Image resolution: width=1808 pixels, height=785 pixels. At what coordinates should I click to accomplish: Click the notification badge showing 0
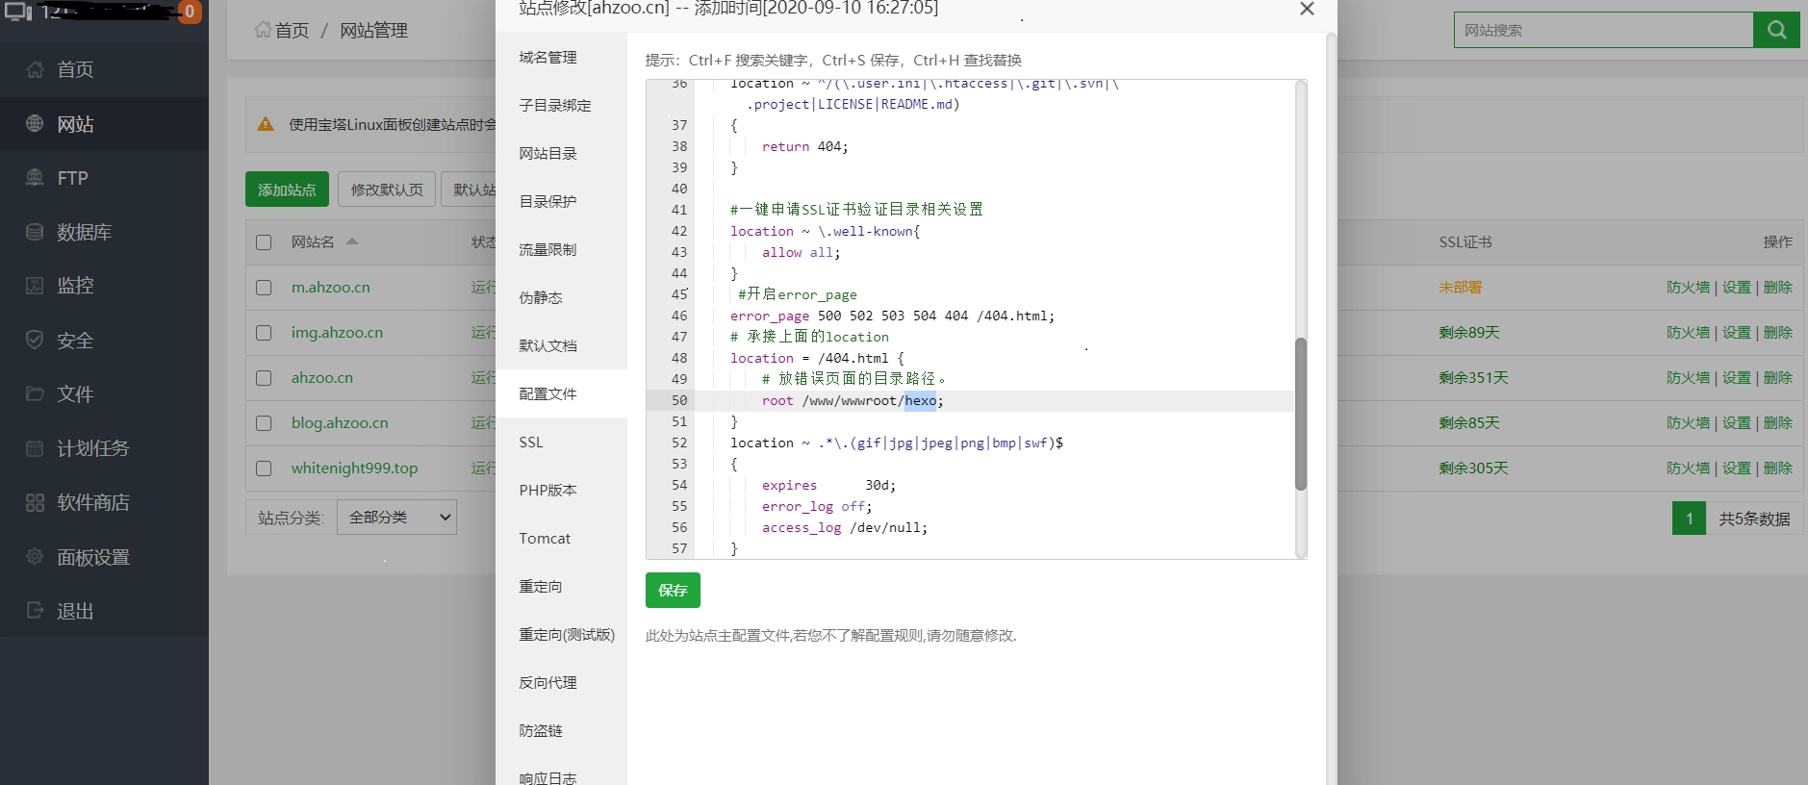[x=190, y=12]
